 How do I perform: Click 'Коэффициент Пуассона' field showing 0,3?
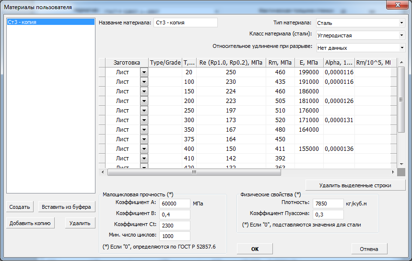click(328, 215)
